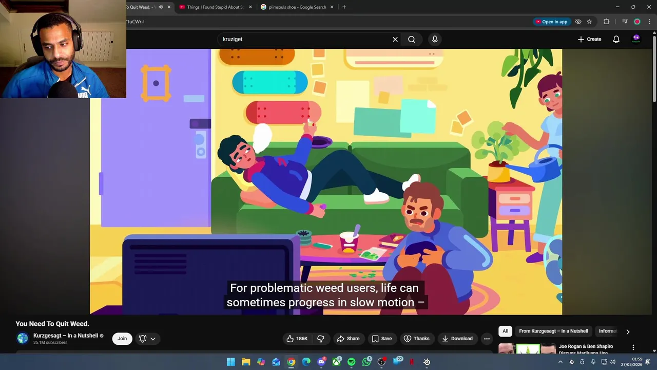Open WhatsApp from the taskbar
The image size is (657, 370).
coord(366,362)
